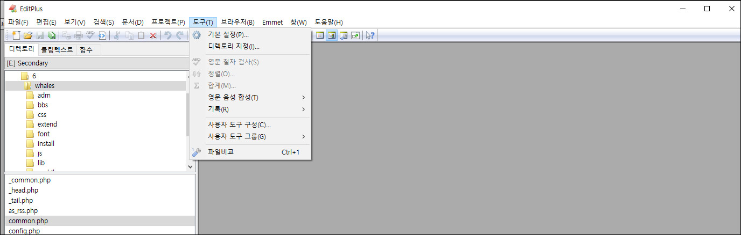Click the Save toolbar icon
Image resolution: width=741 pixels, height=235 pixels.
(40, 35)
